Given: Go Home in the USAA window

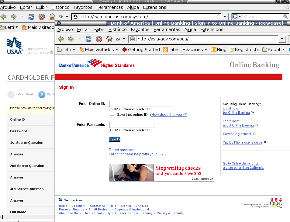Looking at the screenshot, I should click(52, 17).
